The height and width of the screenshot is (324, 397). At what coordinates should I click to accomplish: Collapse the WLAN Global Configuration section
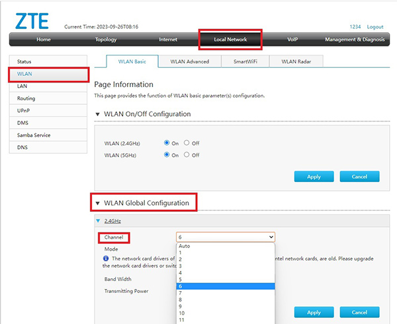click(x=99, y=203)
